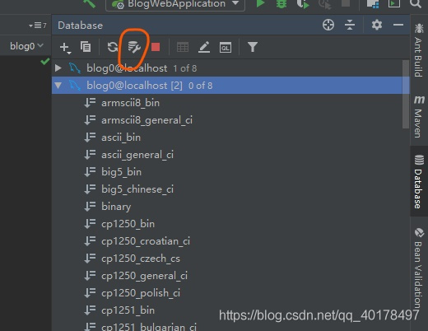Viewport: 428px width, 331px height.
Task: Open Database panel settings gear
Action: (x=377, y=25)
